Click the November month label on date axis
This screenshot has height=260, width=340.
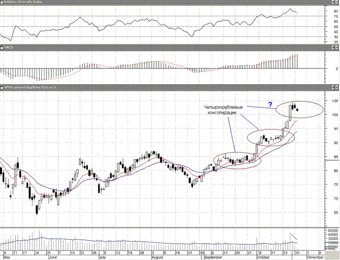tap(315, 257)
